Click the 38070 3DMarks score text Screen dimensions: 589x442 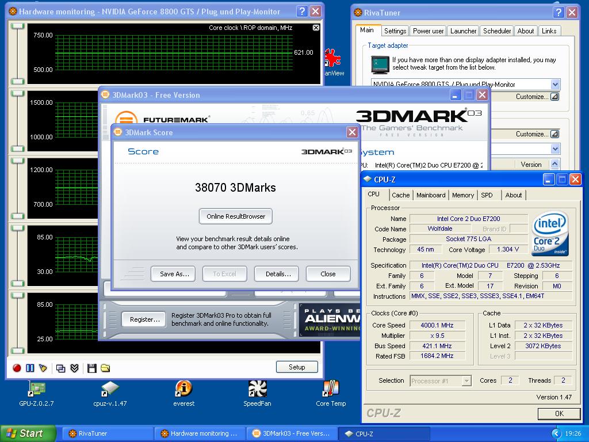point(235,187)
